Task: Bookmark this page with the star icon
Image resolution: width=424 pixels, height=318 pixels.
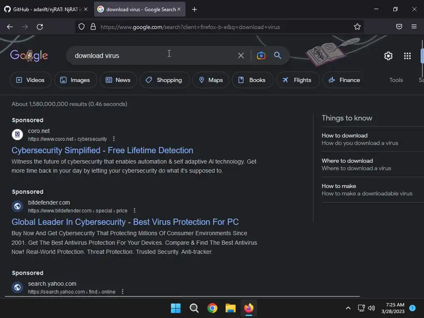Action: tap(357, 26)
